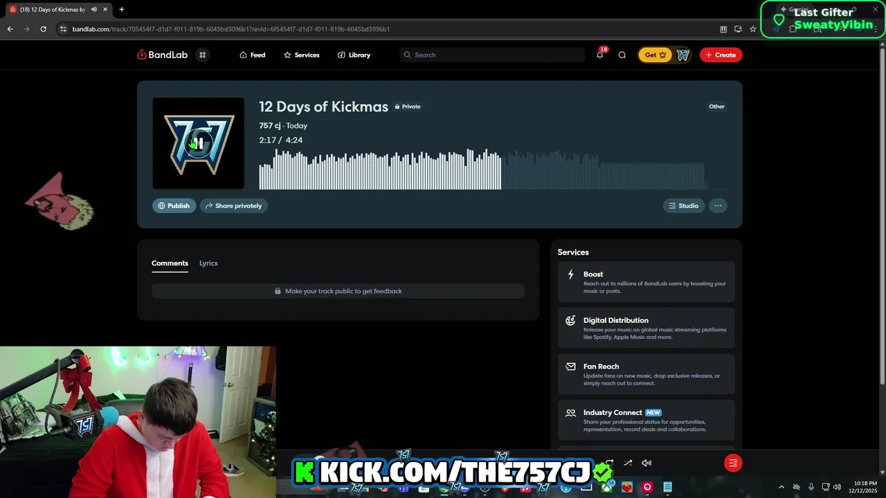Click the Boost lightning icon
Viewport: 886px width, 498px height.
[x=570, y=274]
